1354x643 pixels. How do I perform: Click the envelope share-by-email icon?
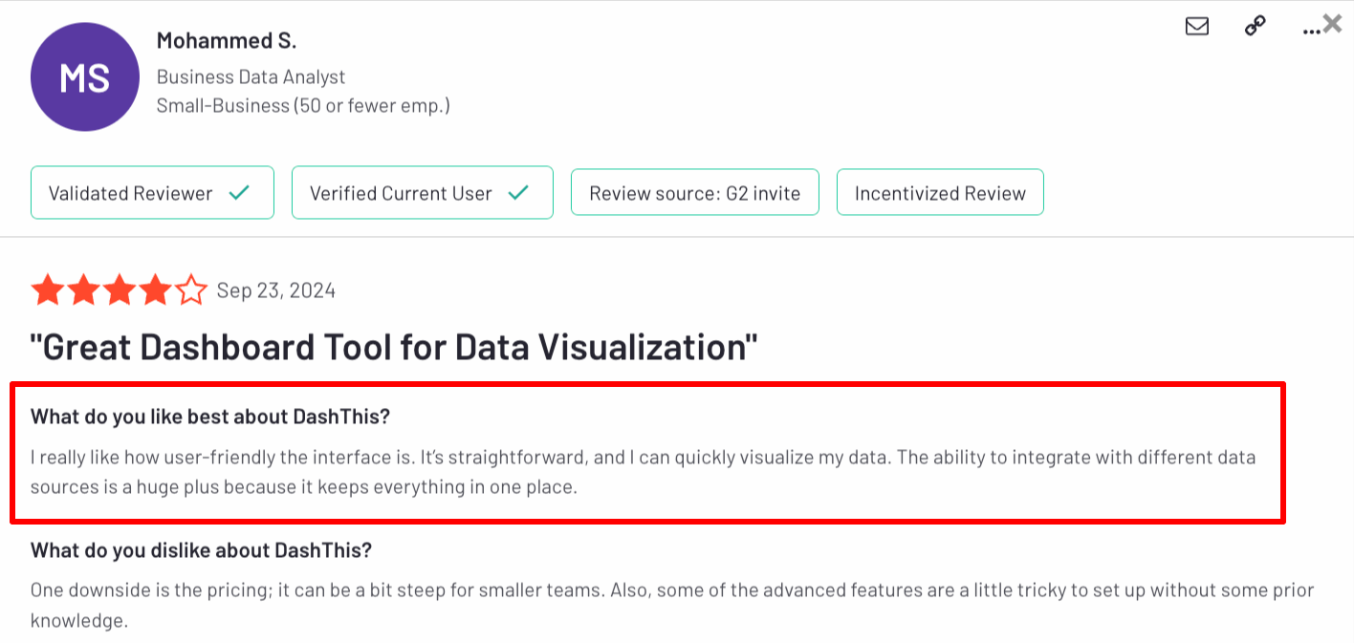click(1196, 27)
